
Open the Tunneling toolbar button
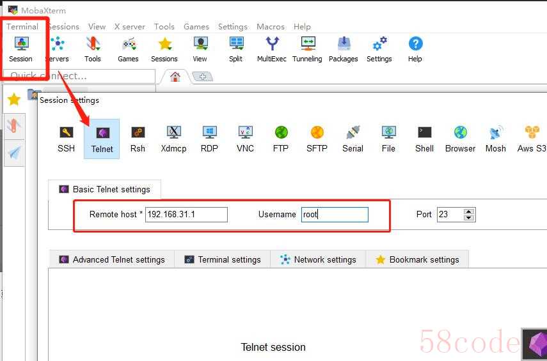pos(307,49)
